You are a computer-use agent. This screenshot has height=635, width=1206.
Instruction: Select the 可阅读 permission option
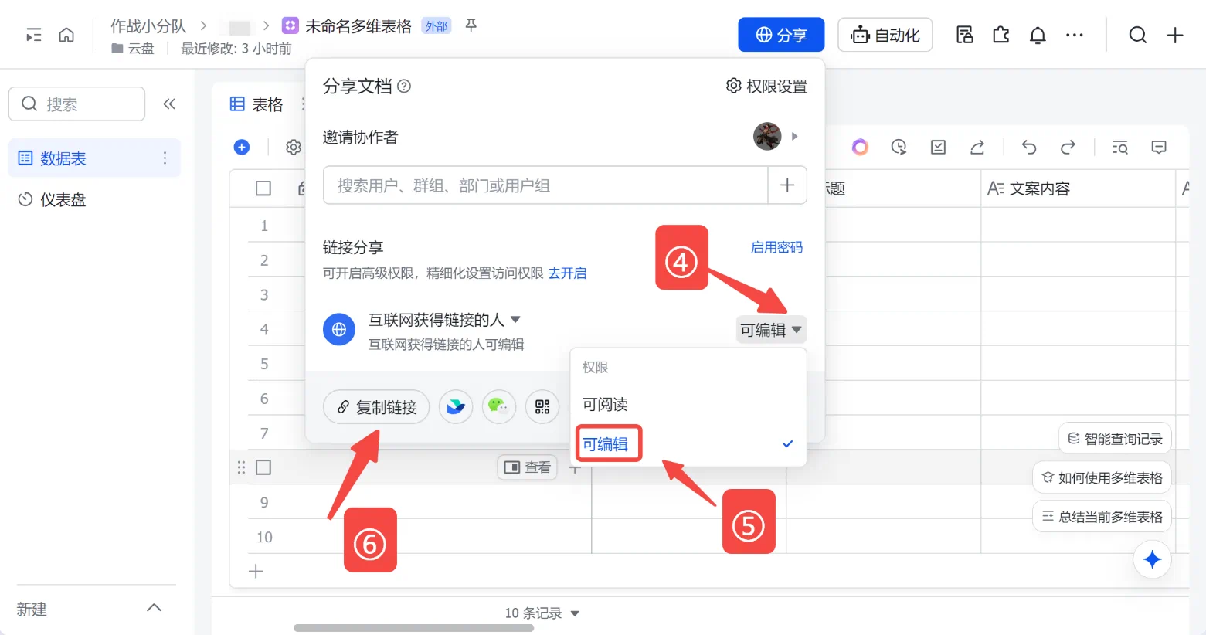(605, 404)
